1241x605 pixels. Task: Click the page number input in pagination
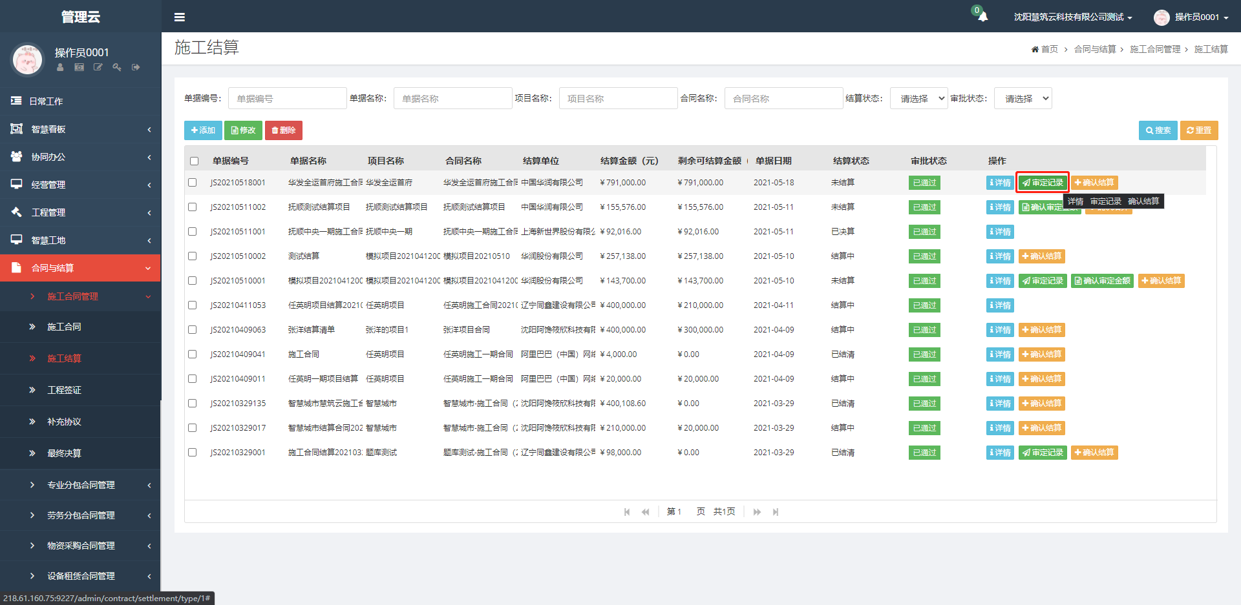coord(684,512)
